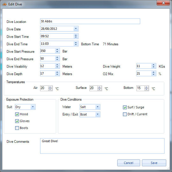172x172 pixels.
Task: Increase Dive Visability meters value
Action: (57, 65)
